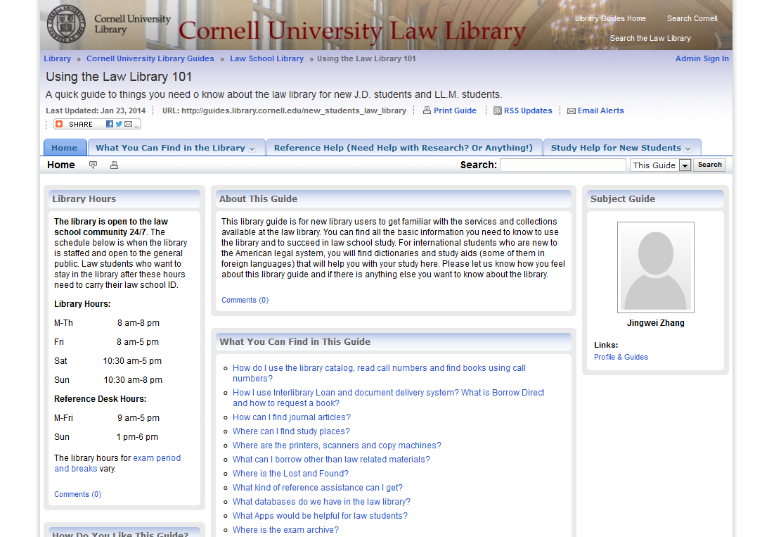
Task: Click Search the Law Library link
Action: click(650, 39)
